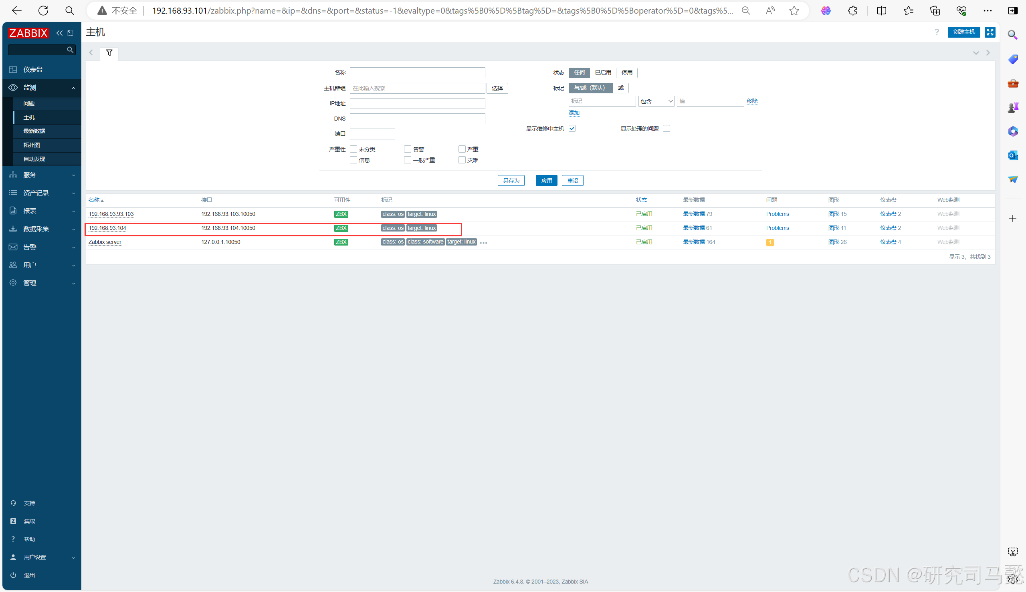
Task: Expand the 资产记录 menu section
Action: click(42, 193)
